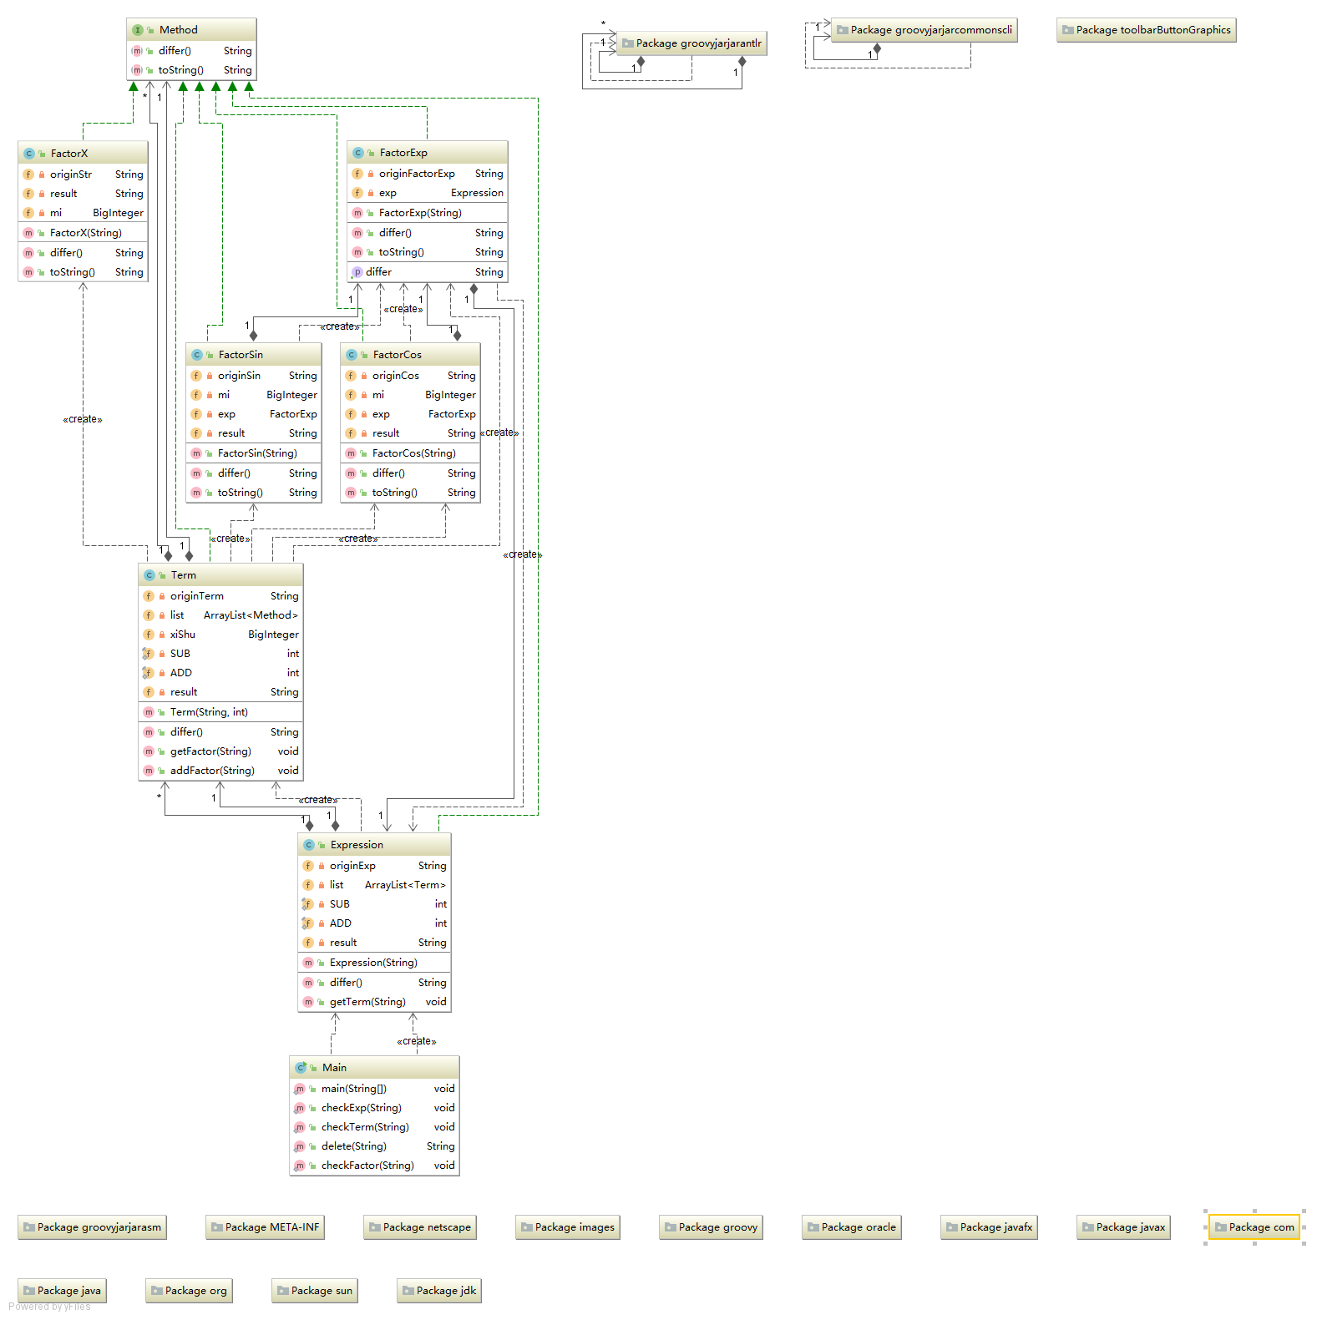Click the folder icon of Package jdk
1317x1320 pixels.
[408, 1291]
